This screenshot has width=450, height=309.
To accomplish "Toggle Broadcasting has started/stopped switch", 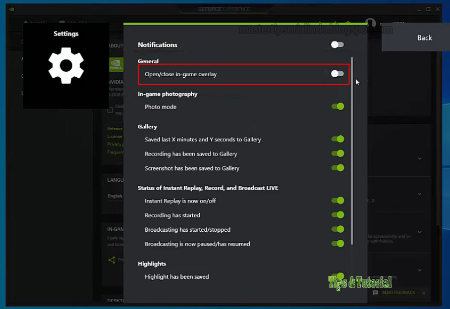I will tap(338, 229).
